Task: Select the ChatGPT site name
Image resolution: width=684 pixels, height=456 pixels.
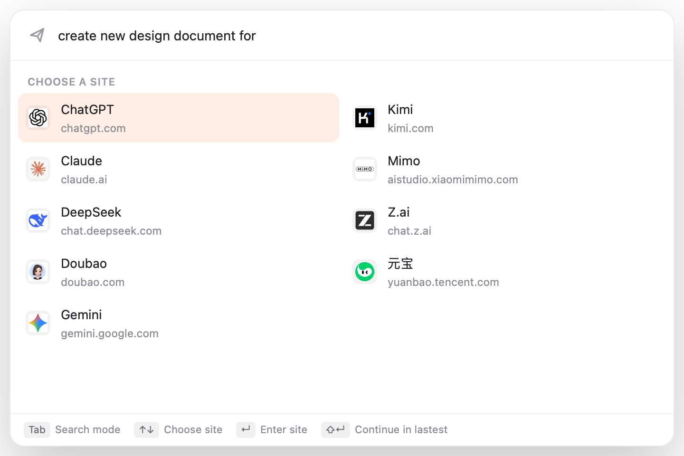Action: pos(87,110)
